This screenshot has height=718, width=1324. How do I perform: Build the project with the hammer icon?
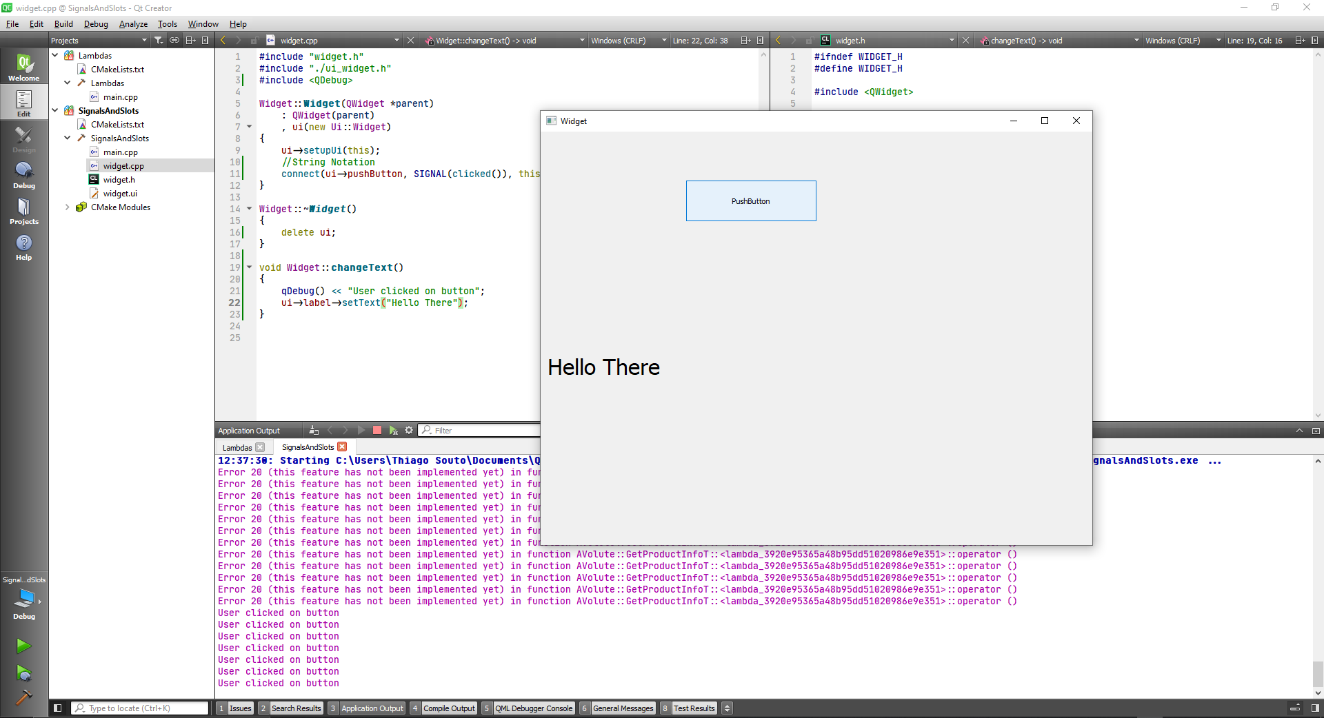pos(23,697)
